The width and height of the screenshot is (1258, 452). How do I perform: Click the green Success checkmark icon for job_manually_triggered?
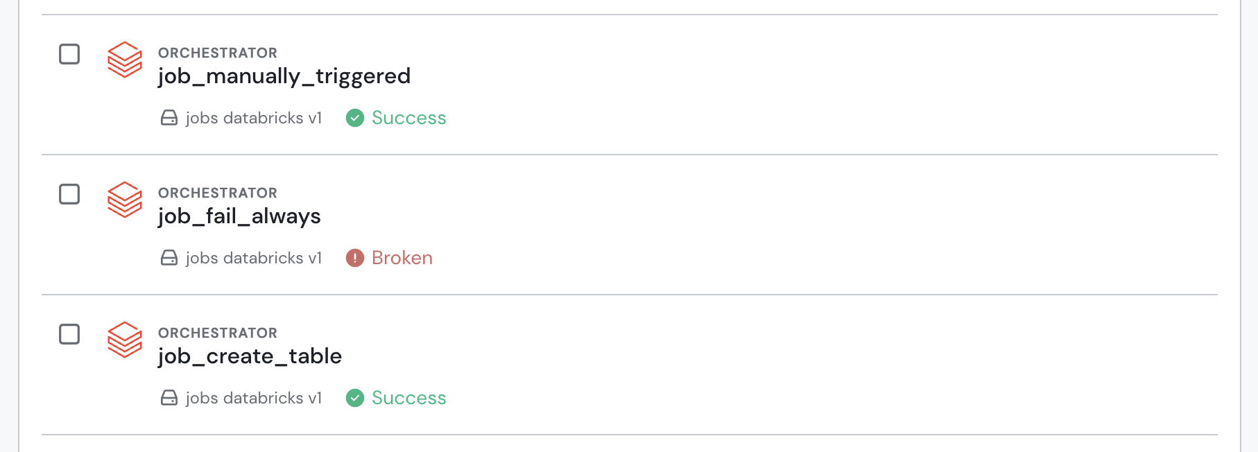pos(355,118)
